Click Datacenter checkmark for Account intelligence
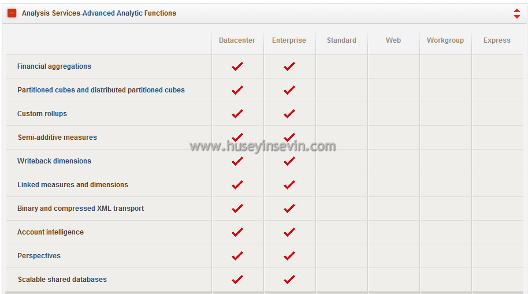Image resolution: width=528 pixels, height=294 pixels. [237, 232]
